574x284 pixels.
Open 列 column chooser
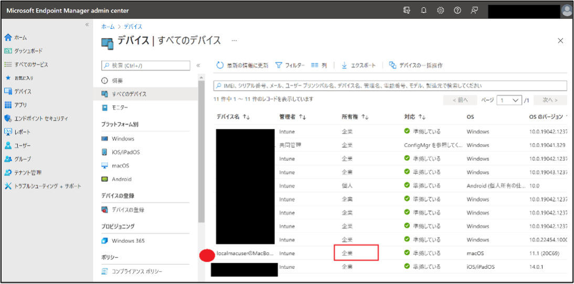coord(319,65)
